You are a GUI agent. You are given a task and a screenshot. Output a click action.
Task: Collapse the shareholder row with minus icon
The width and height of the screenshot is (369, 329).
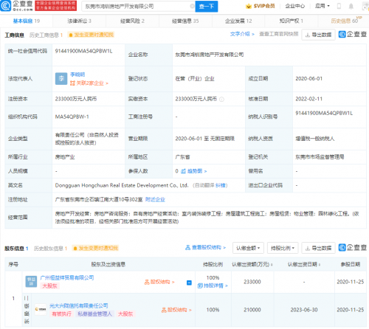tap(189, 283)
